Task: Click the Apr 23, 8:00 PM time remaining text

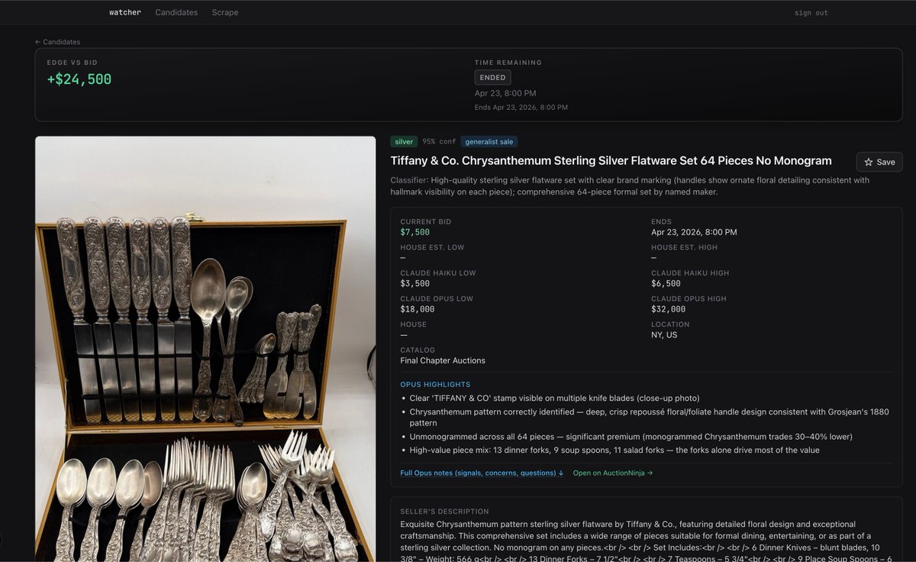Action: coord(505,93)
